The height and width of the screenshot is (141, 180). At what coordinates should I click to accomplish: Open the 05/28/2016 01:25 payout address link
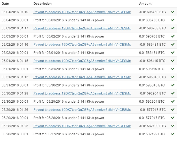82,126
